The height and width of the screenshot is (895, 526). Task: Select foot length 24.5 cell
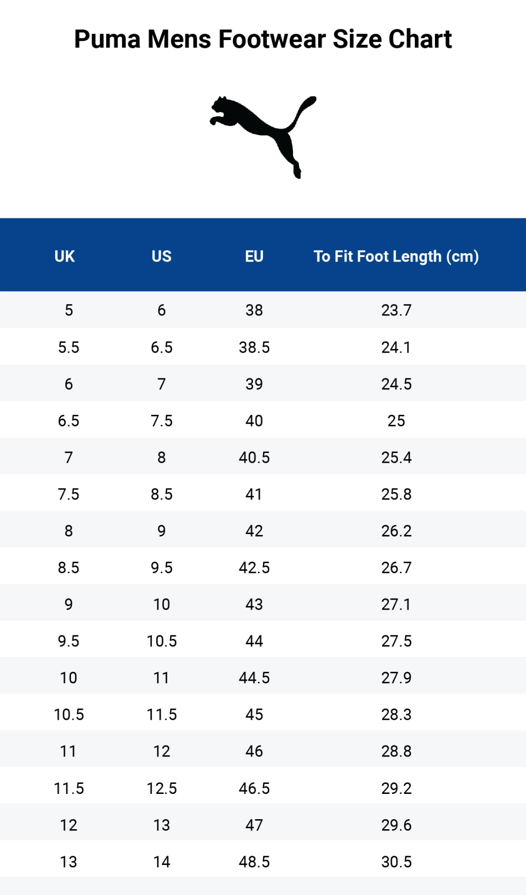click(397, 384)
